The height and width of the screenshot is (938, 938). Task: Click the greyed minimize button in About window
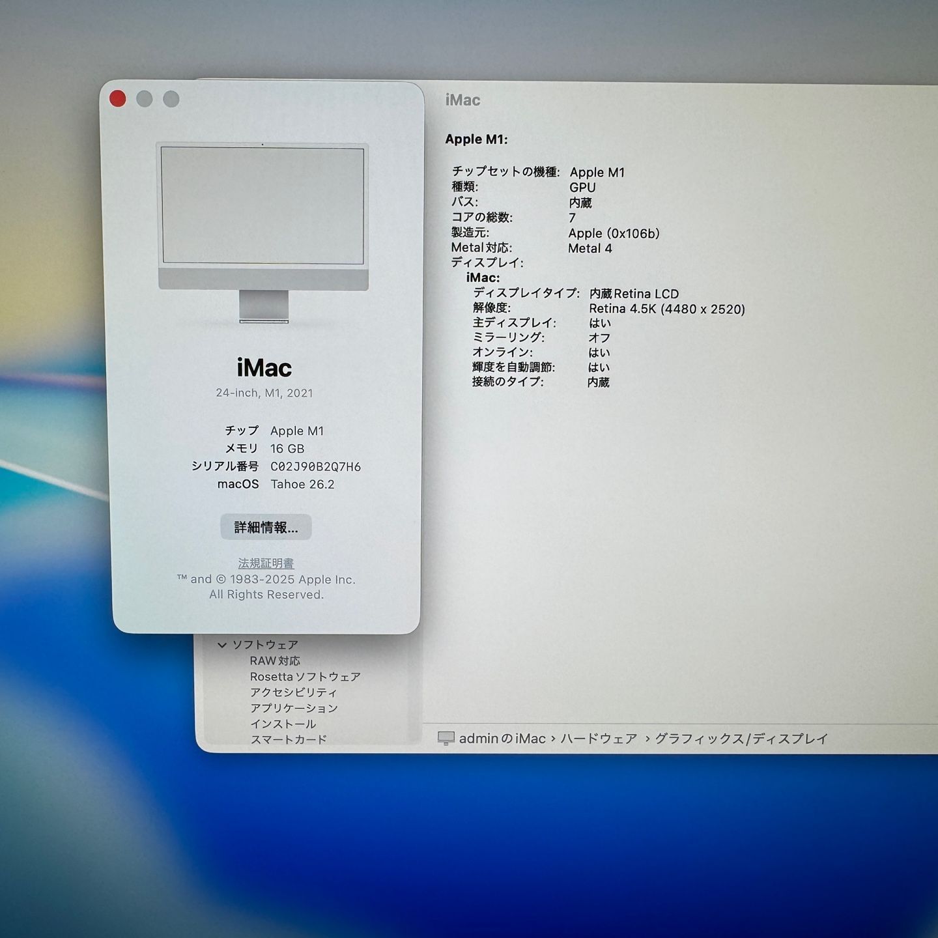pyautogui.click(x=145, y=99)
